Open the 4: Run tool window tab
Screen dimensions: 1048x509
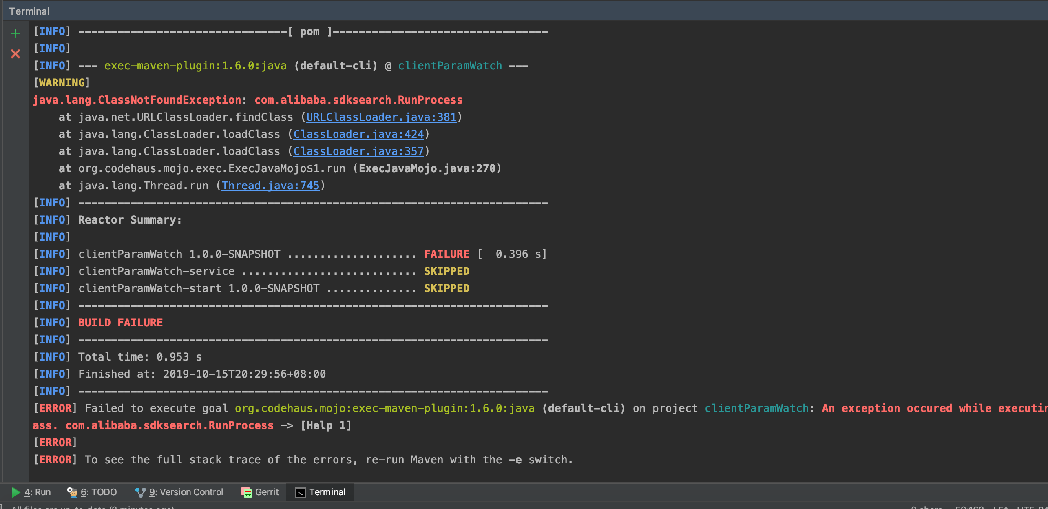click(x=38, y=492)
